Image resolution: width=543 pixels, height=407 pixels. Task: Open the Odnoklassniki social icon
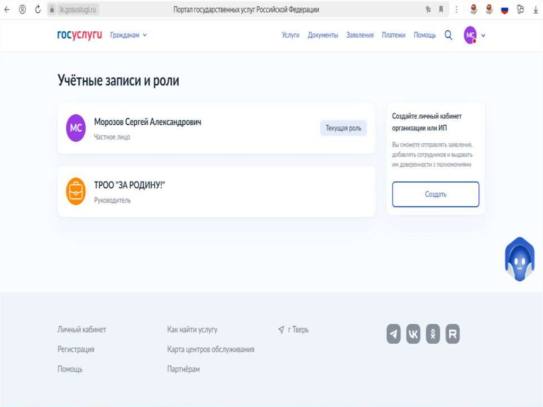tap(433, 334)
